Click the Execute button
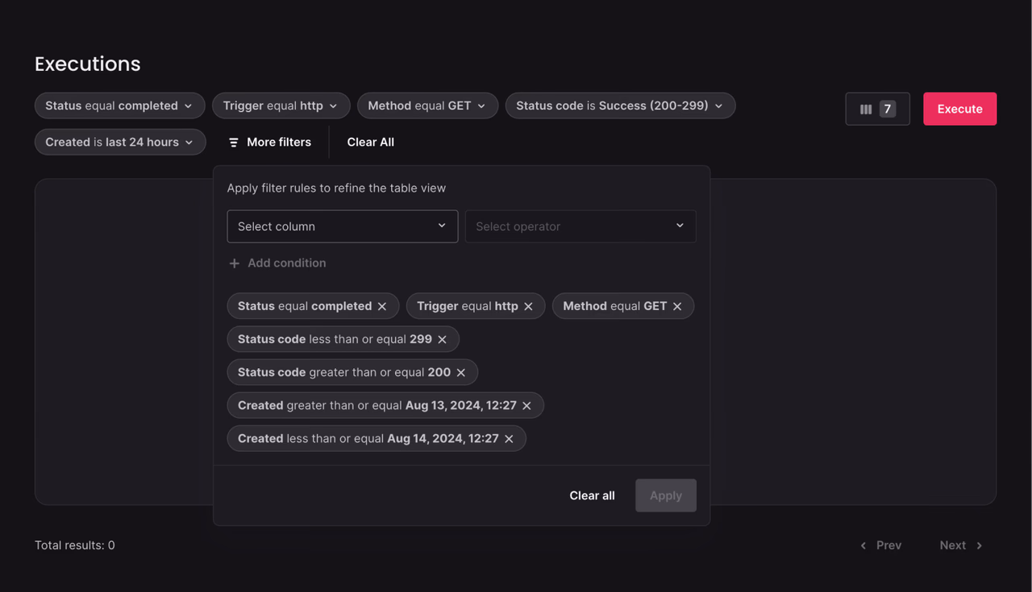This screenshot has width=1032, height=592. click(x=959, y=109)
